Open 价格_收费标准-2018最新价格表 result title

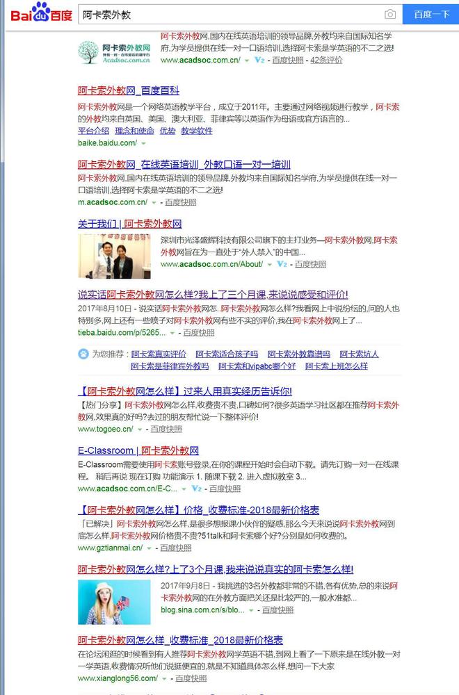pos(199,509)
